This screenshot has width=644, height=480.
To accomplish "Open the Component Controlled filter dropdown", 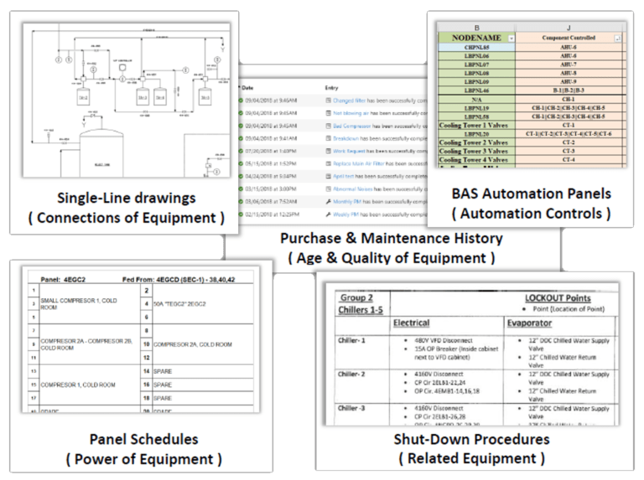I will pyautogui.click(x=618, y=39).
